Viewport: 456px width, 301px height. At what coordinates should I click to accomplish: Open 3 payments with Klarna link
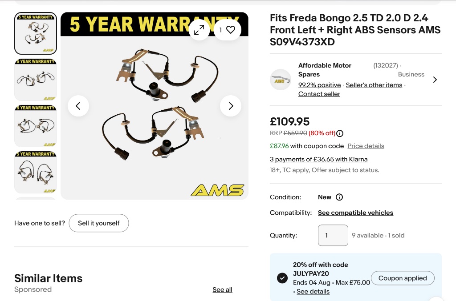pos(318,159)
